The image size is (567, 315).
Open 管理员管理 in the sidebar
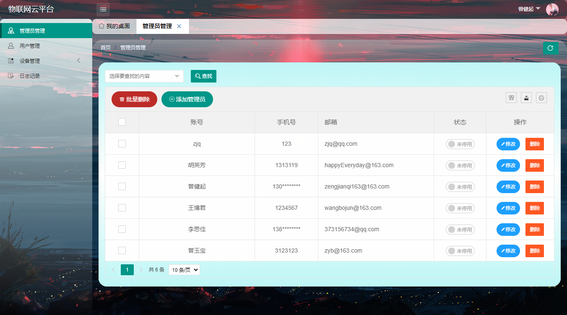coord(46,31)
